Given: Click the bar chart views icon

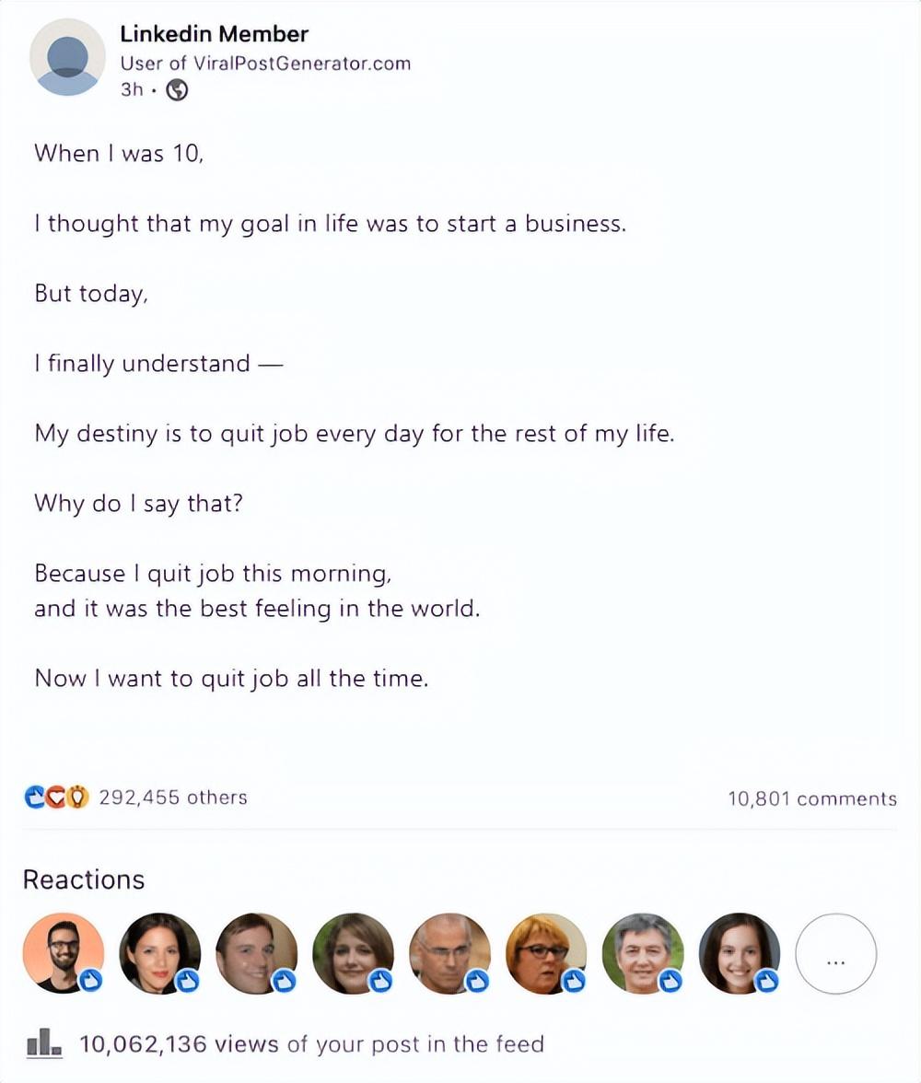Looking at the screenshot, I should (44, 1043).
